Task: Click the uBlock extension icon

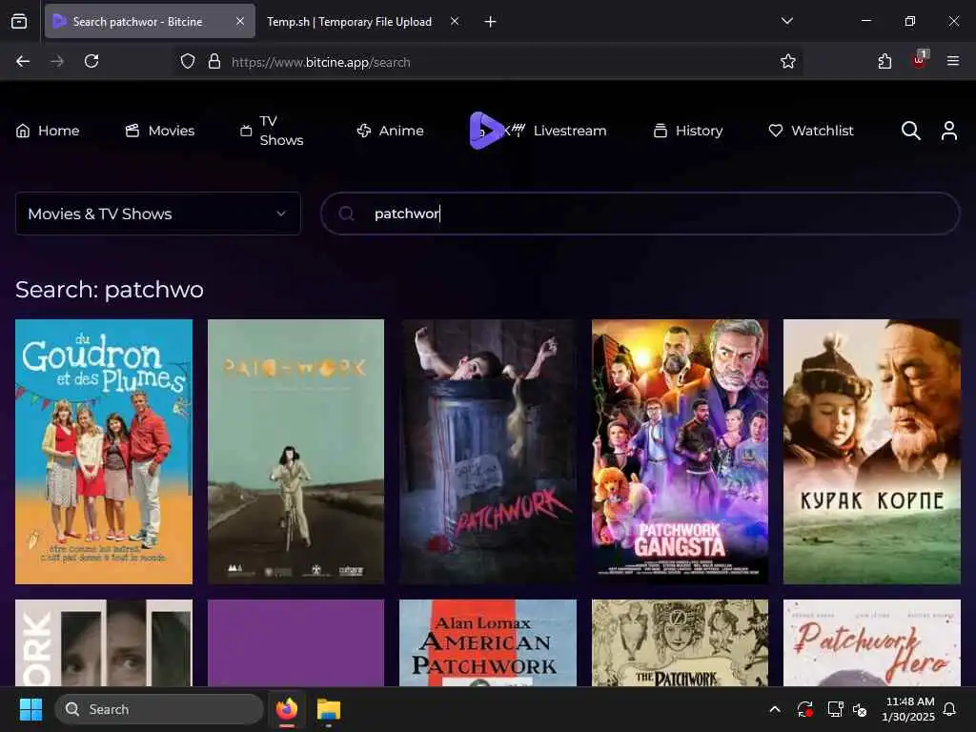Action: (920, 60)
